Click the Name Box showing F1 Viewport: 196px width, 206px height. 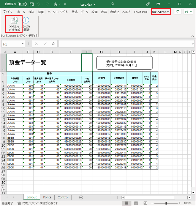[11, 44]
